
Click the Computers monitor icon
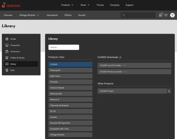point(7,45)
